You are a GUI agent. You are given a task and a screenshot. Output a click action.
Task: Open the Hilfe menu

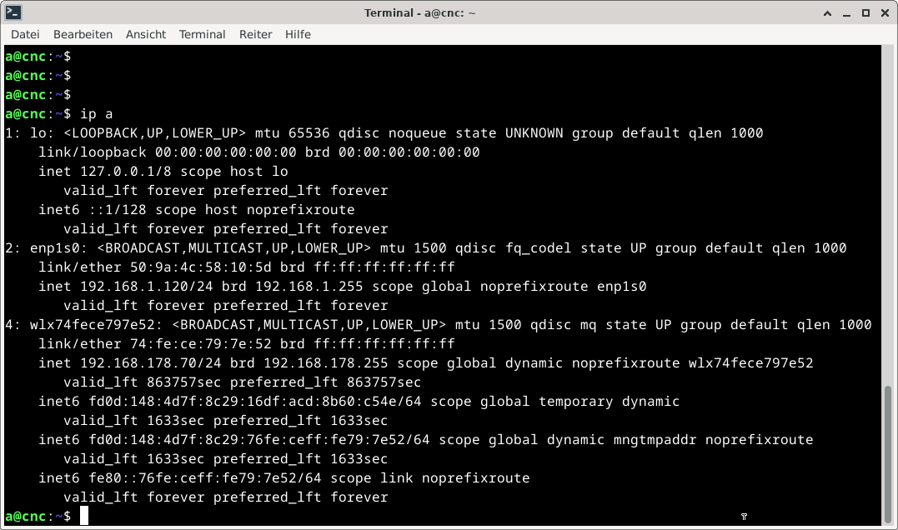point(298,34)
